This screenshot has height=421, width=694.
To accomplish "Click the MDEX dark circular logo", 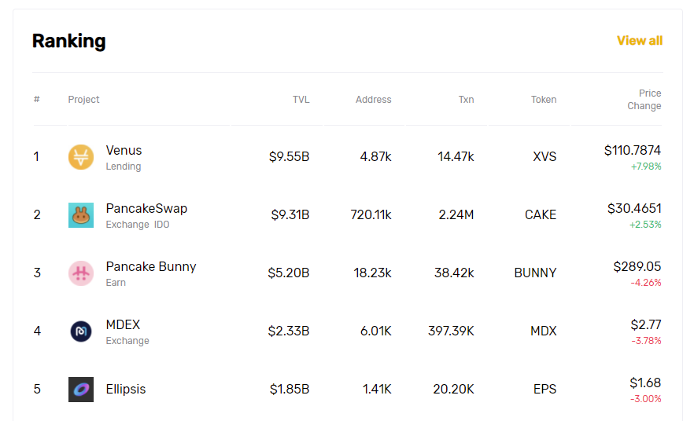I will (81, 331).
